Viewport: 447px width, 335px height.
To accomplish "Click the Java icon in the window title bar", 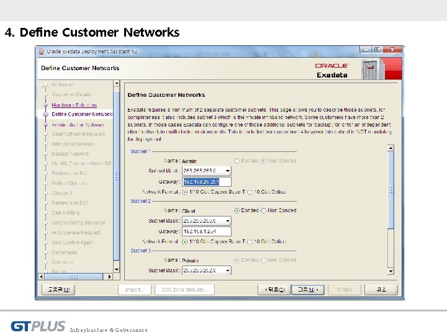I will 42,51.
